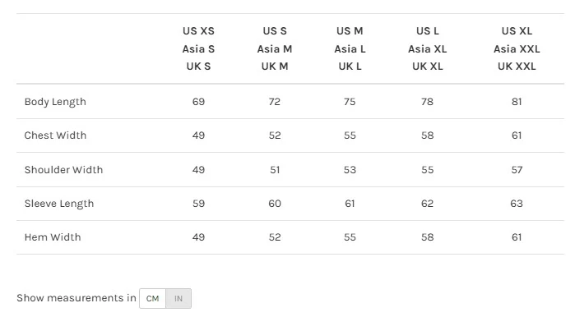
Task: Click the Hem Width row label
Action: point(53,237)
